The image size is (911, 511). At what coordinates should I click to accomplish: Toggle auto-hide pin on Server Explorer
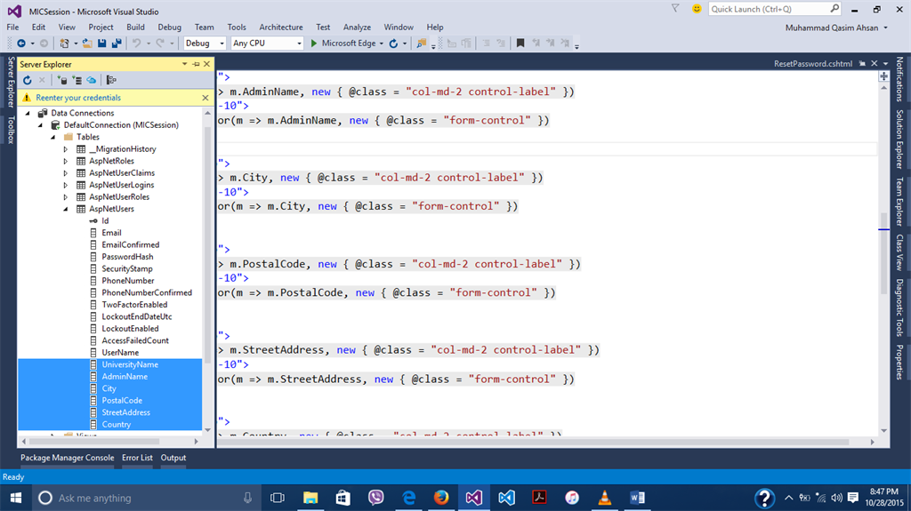click(197, 65)
